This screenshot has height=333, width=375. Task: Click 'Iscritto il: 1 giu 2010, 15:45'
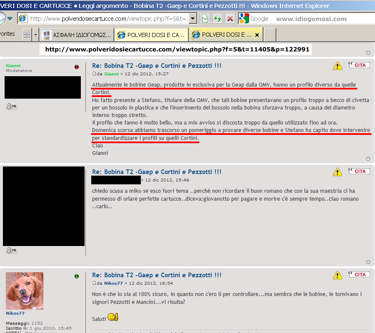tap(39, 328)
